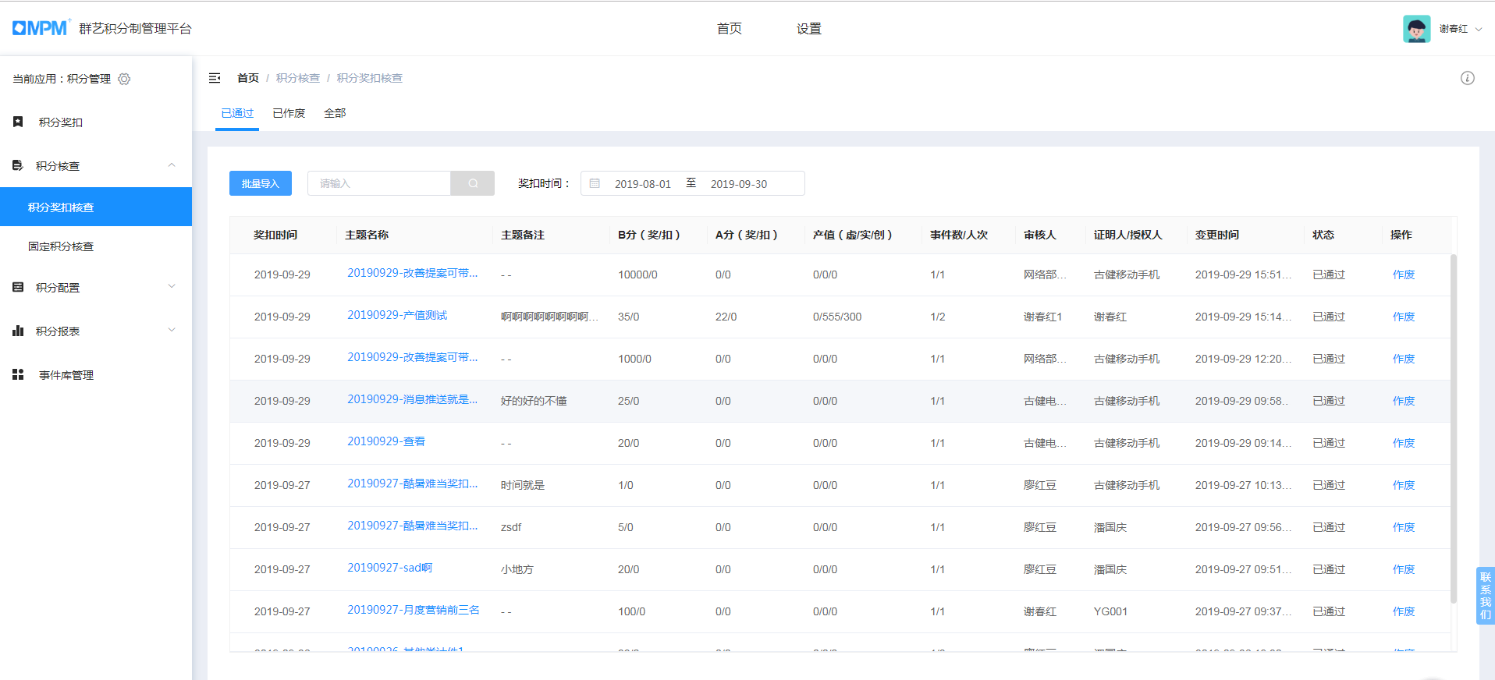
Task: Open the 20190929-产值测试 theme link
Action: [397, 315]
